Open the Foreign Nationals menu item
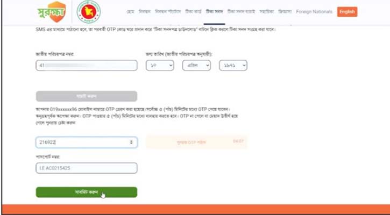390x215 pixels. pyautogui.click(x=314, y=12)
